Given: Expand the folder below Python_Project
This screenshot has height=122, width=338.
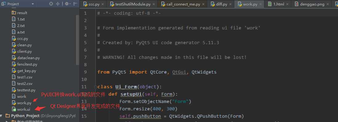Looking at the screenshot, I should click(x=7, y=121).
